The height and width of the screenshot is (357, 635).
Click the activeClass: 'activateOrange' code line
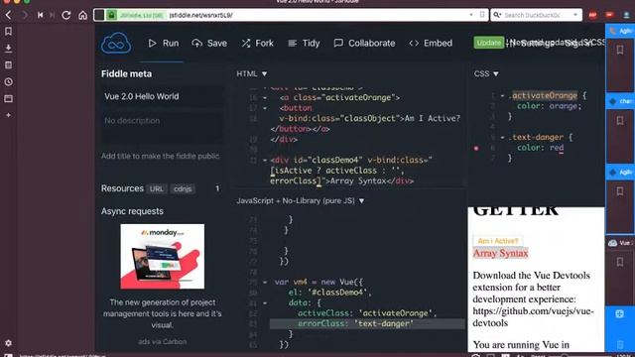pos(367,313)
